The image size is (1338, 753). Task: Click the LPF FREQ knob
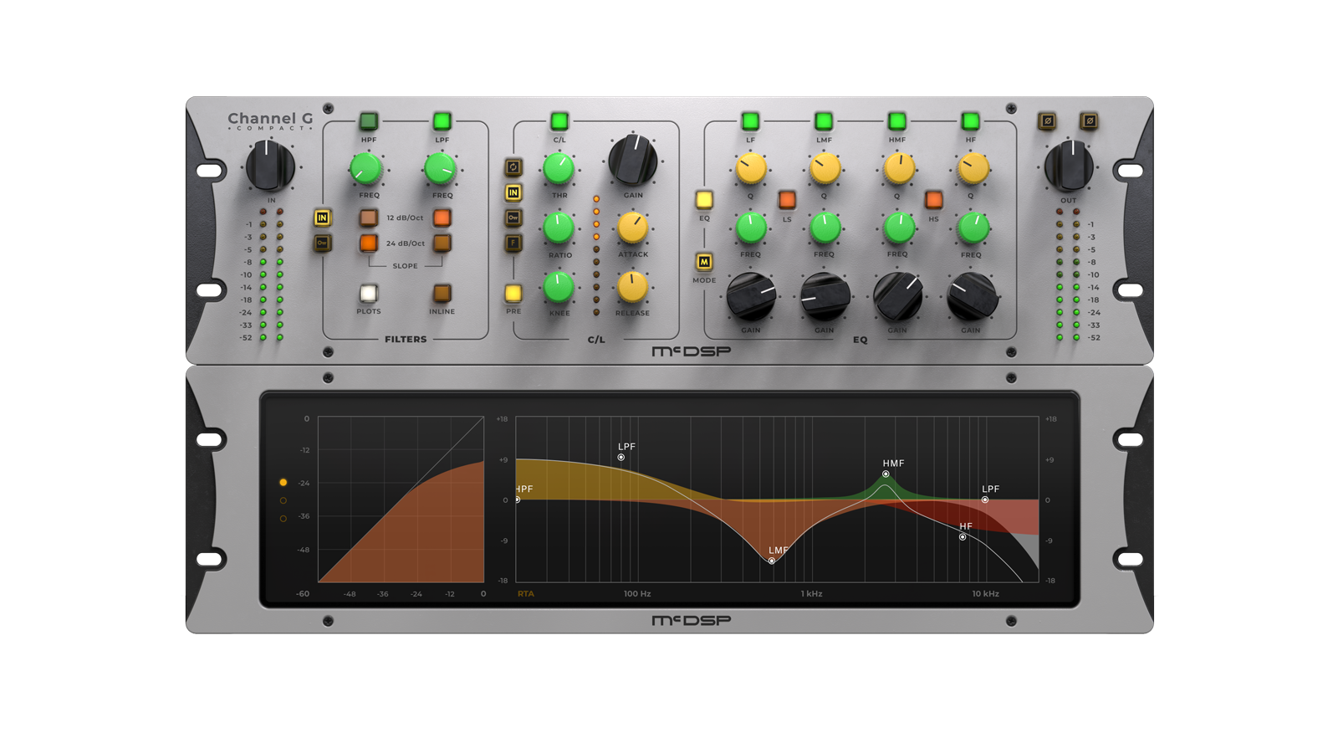pyautogui.click(x=440, y=170)
